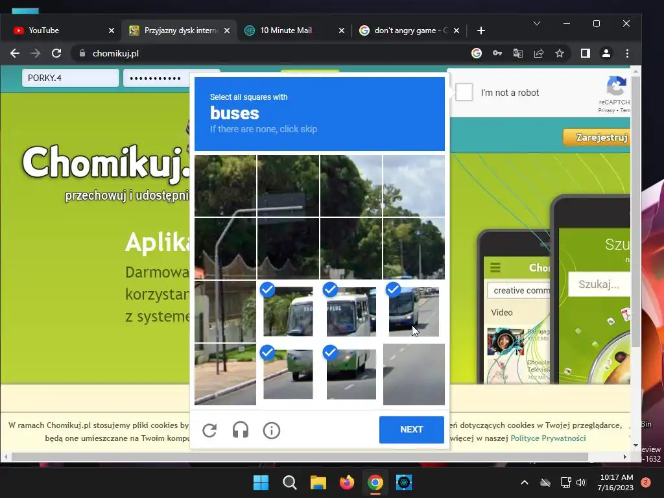This screenshot has height=498, width=664.
Task: Open File Explorer from taskbar
Action: [x=318, y=482]
